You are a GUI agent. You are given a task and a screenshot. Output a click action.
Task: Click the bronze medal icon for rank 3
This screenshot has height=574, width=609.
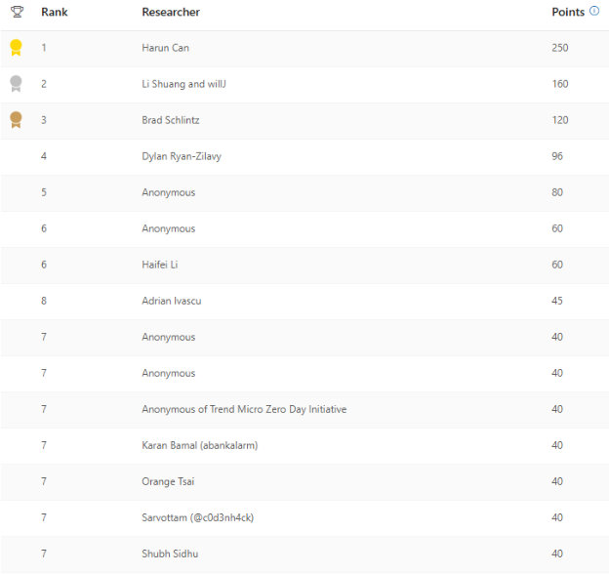click(16, 119)
